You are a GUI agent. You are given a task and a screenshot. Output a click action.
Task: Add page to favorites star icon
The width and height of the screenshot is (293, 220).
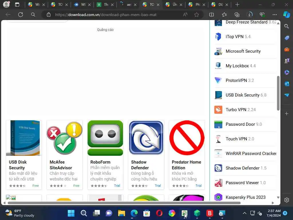point(196,15)
